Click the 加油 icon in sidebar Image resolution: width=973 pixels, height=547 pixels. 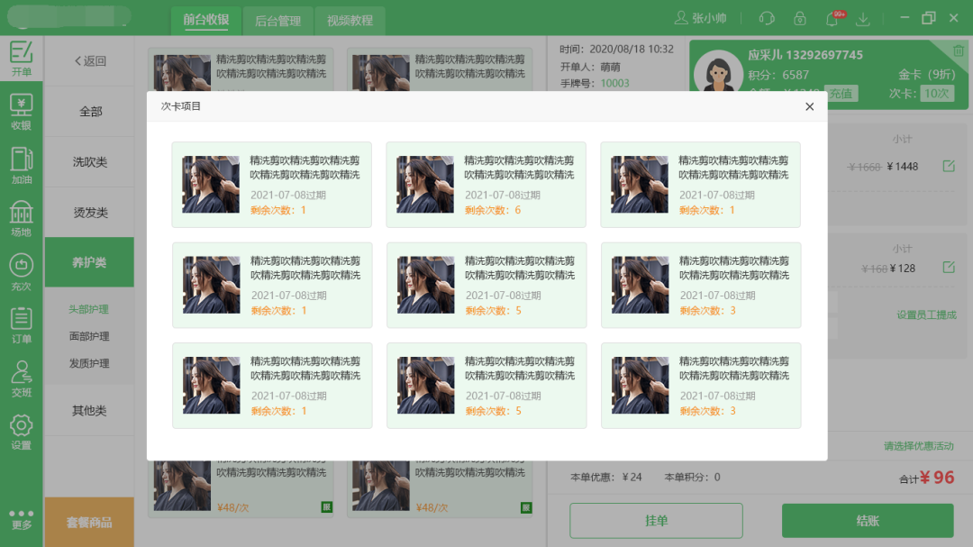21,165
